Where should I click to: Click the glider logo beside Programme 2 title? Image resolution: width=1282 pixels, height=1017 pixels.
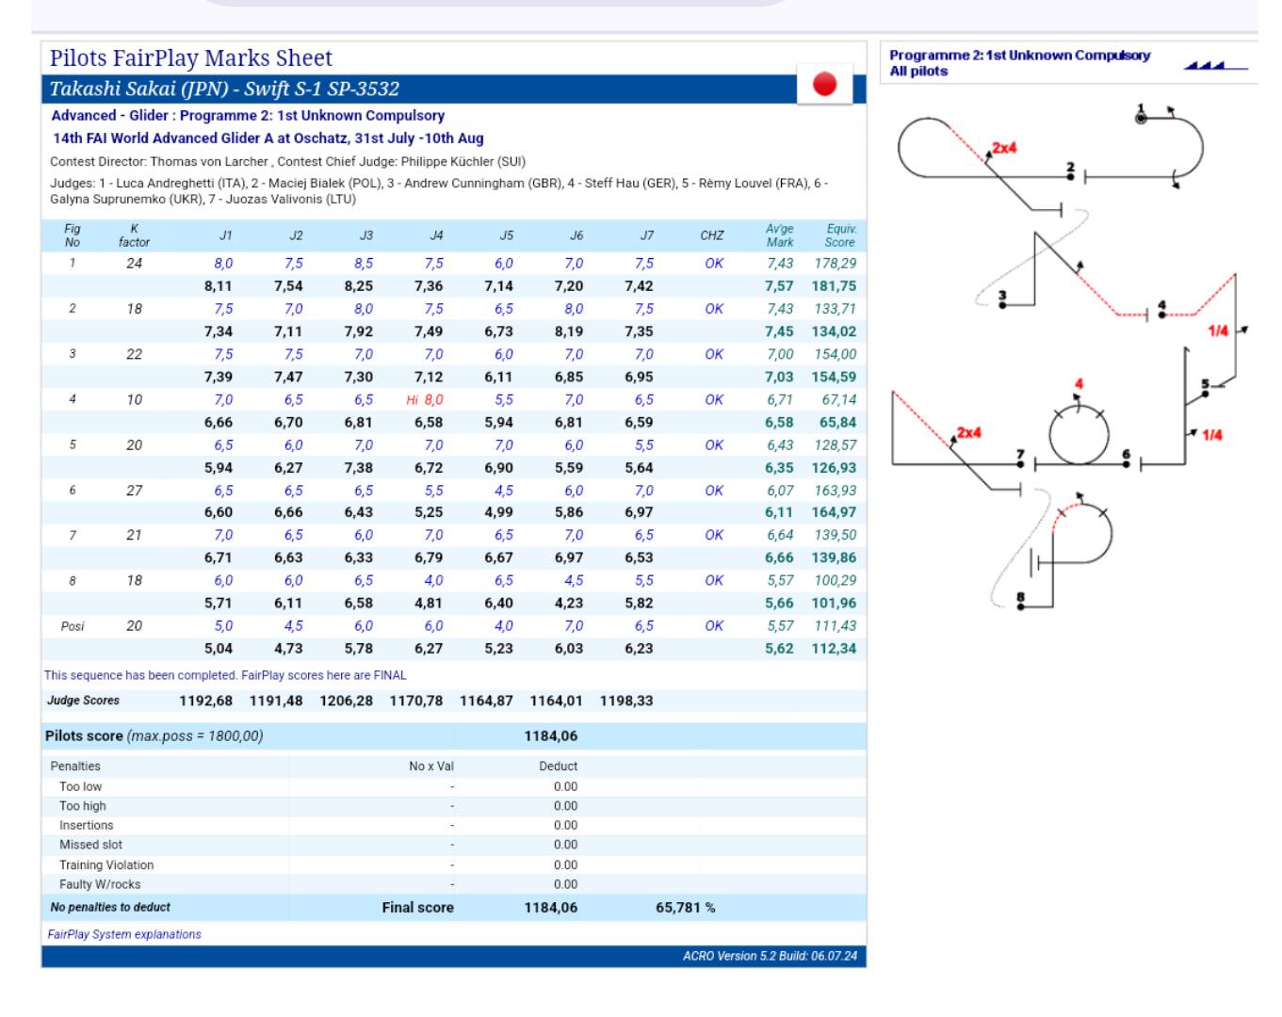tap(1215, 64)
